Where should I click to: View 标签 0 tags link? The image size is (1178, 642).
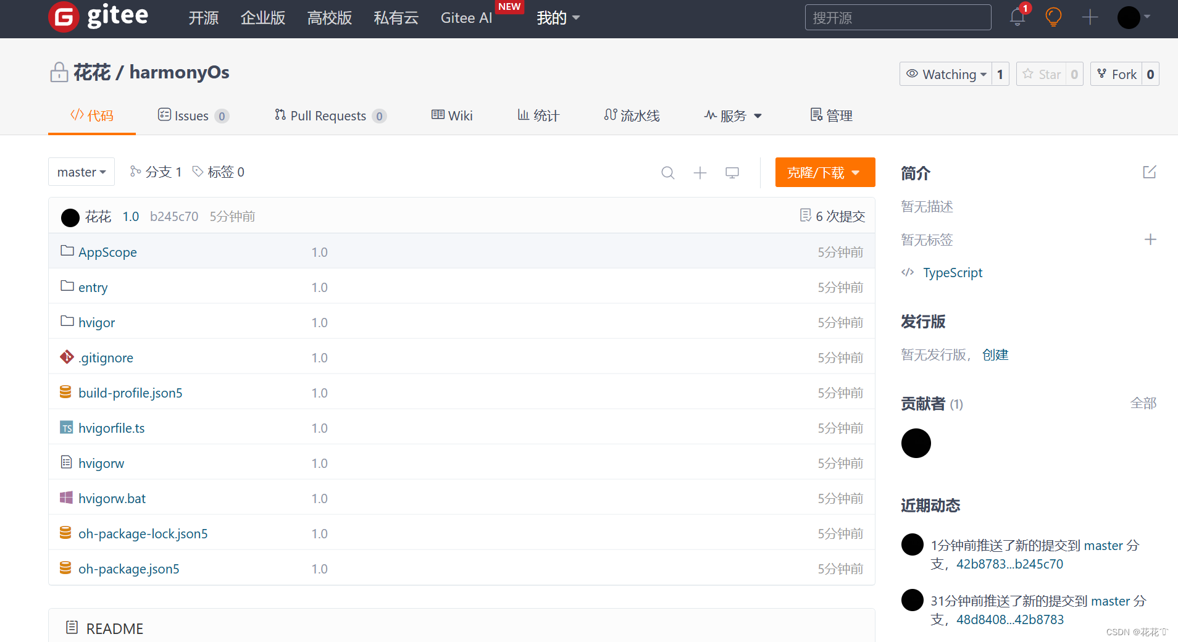coord(219,172)
